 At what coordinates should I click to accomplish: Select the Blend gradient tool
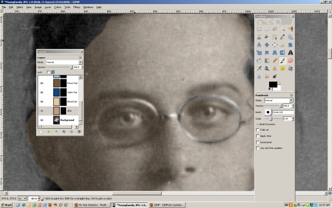click(267, 61)
